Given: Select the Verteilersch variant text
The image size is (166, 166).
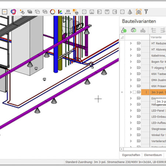Looking at the screenshot, I should (x=159, y=141).
